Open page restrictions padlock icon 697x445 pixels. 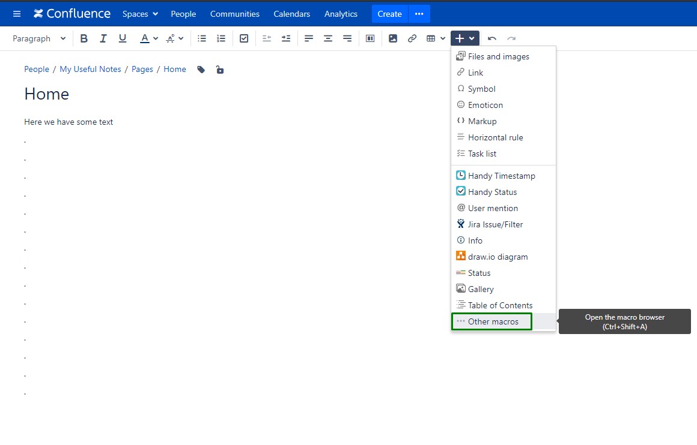pyautogui.click(x=219, y=70)
